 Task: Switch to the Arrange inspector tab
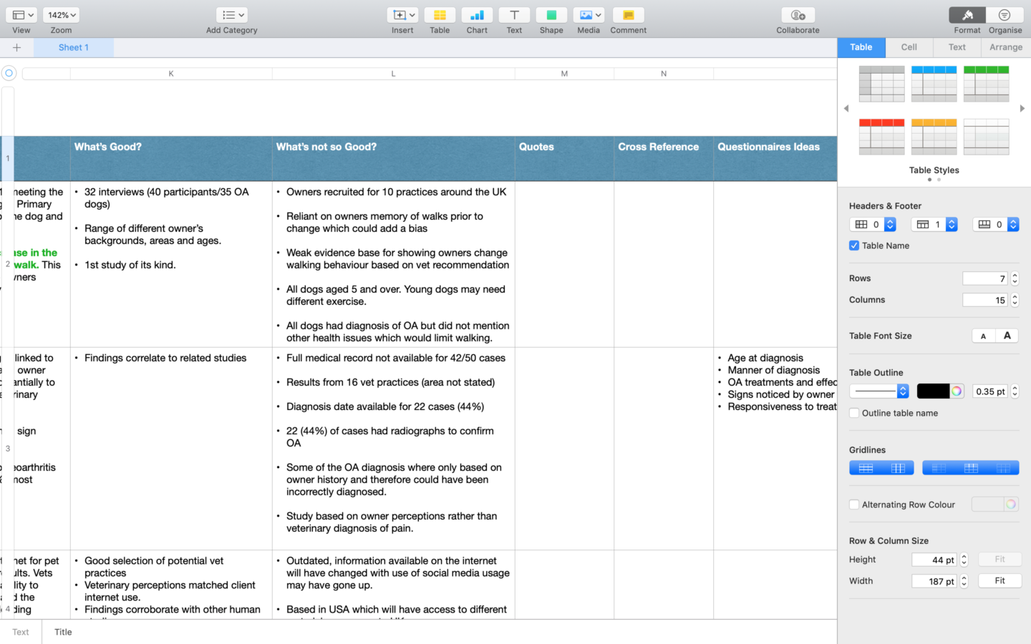pos(1006,47)
